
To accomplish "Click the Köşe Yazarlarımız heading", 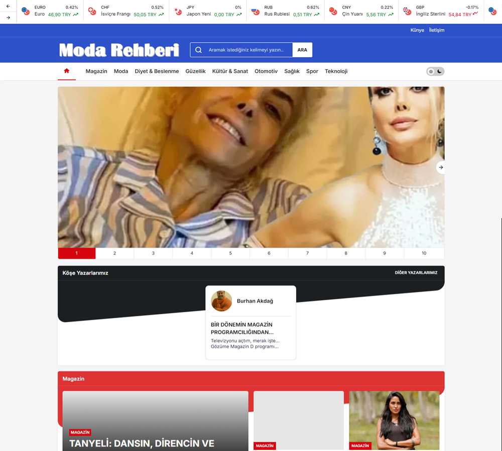I will pos(85,273).
